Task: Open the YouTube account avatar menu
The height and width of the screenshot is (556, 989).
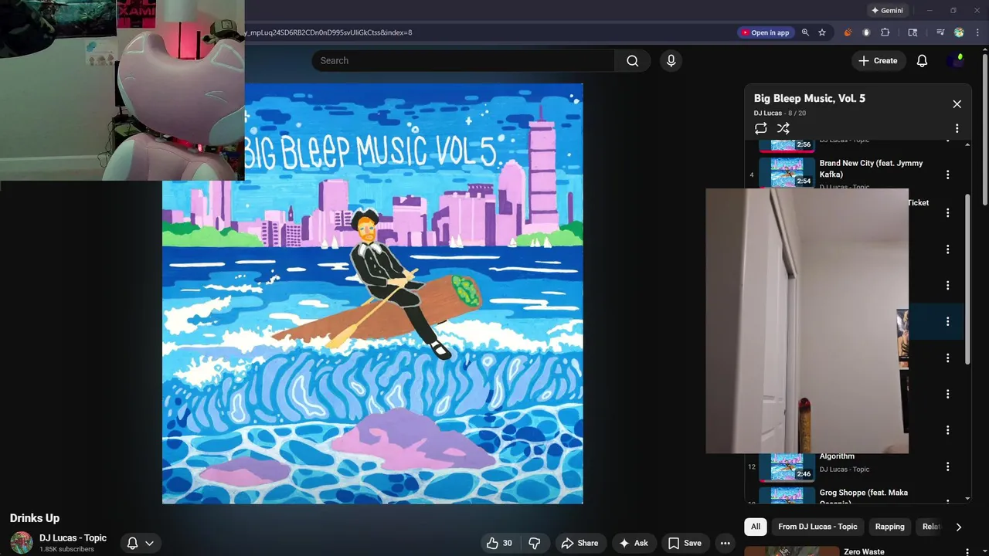Action: tap(956, 61)
